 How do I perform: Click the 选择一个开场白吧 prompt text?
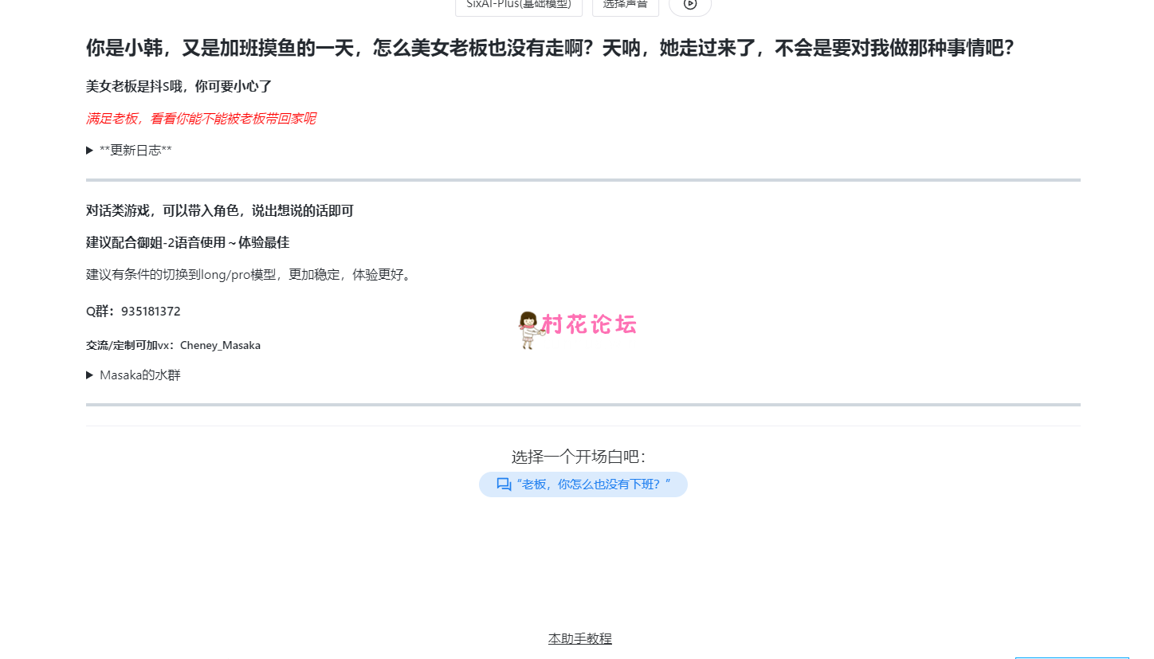click(x=579, y=457)
